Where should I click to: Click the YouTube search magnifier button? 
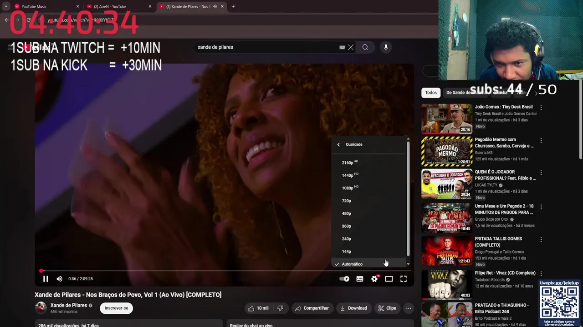[365, 47]
